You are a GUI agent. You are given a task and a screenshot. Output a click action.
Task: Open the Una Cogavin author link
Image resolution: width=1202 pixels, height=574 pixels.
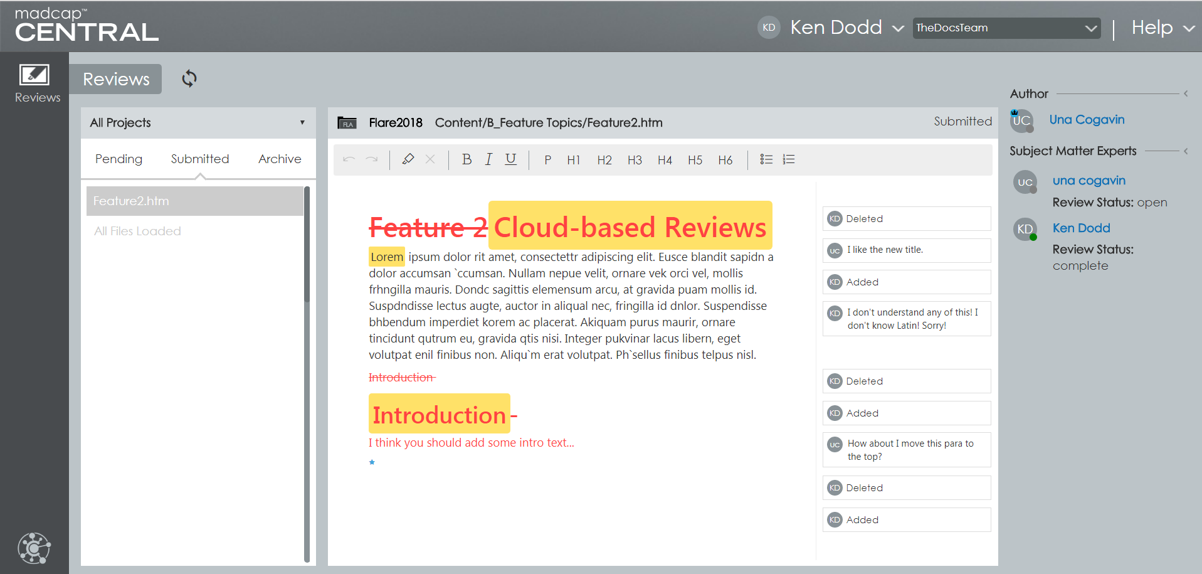1087,120
